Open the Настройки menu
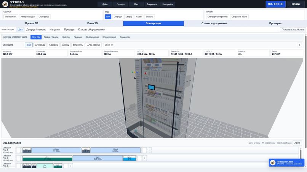This screenshot has height=172, width=307. (168, 4)
